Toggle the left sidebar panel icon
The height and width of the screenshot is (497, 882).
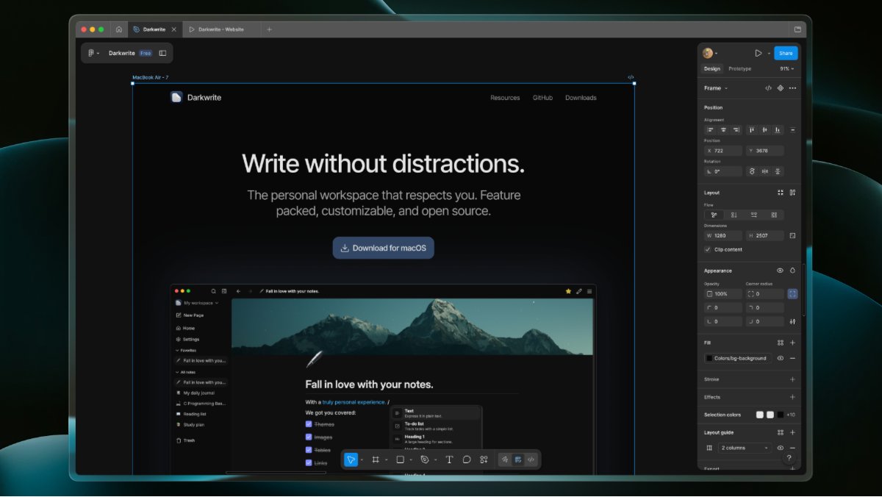point(162,53)
